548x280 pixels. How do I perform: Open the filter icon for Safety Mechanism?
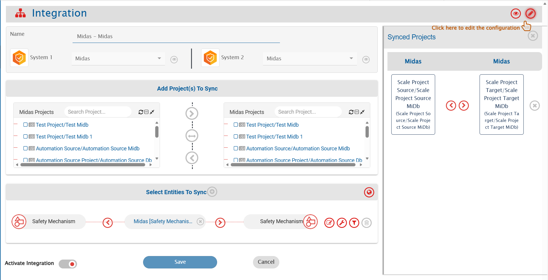point(354,223)
